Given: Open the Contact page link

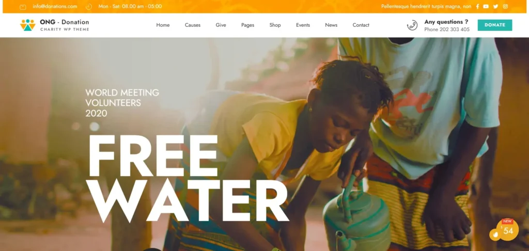Looking at the screenshot, I should click(x=361, y=25).
